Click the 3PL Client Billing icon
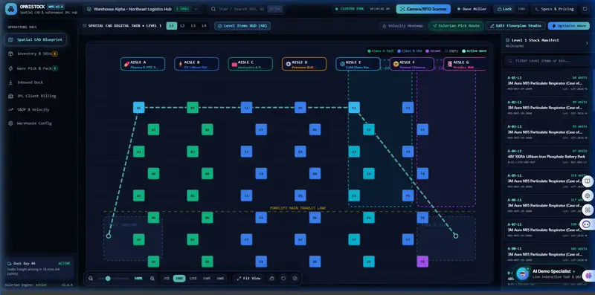 [x=10, y=96]
